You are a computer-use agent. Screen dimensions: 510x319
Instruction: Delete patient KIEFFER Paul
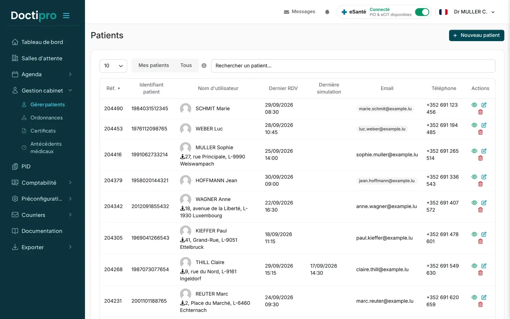481,241
